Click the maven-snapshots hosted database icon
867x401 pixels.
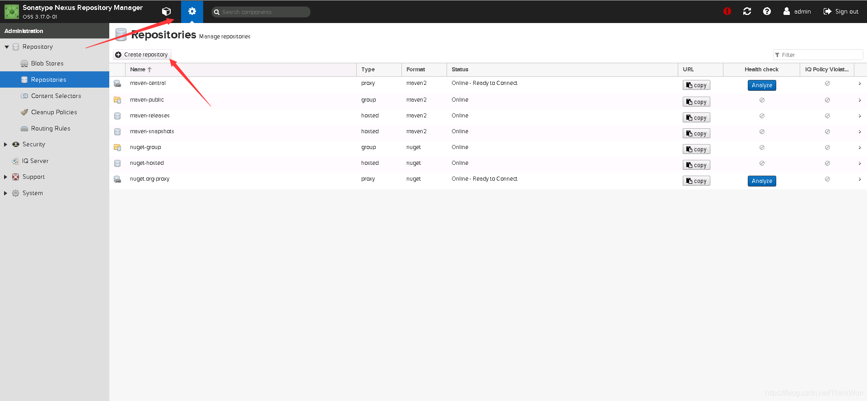pos(117,132)
